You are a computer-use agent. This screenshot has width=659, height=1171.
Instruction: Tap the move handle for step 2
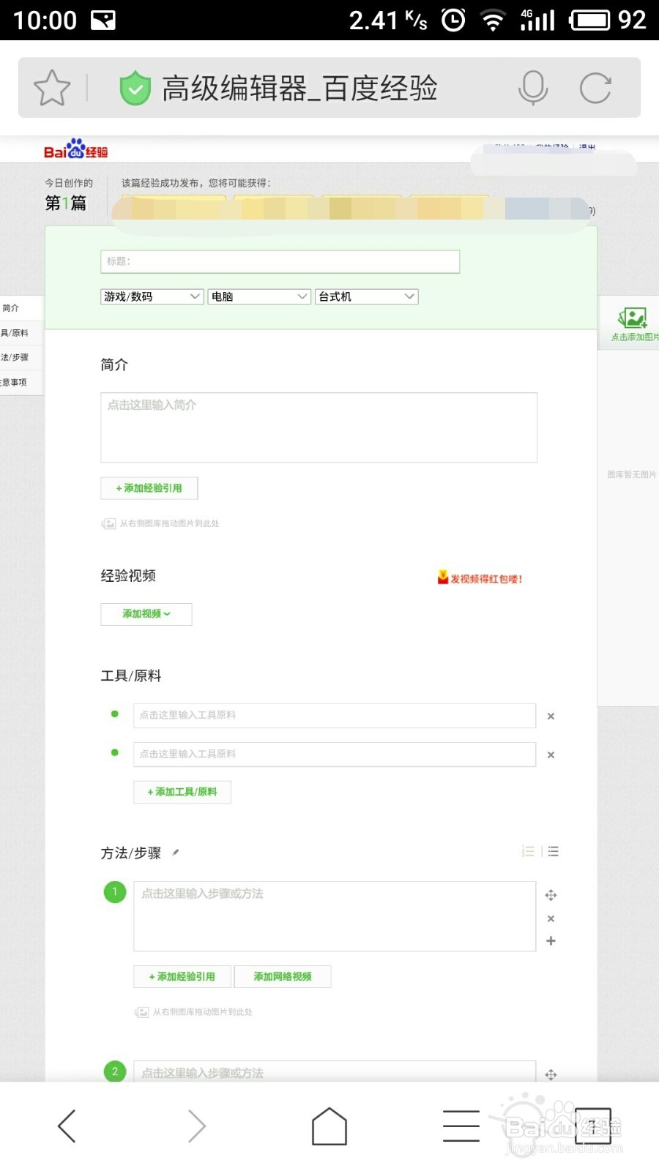[551, 1074]
